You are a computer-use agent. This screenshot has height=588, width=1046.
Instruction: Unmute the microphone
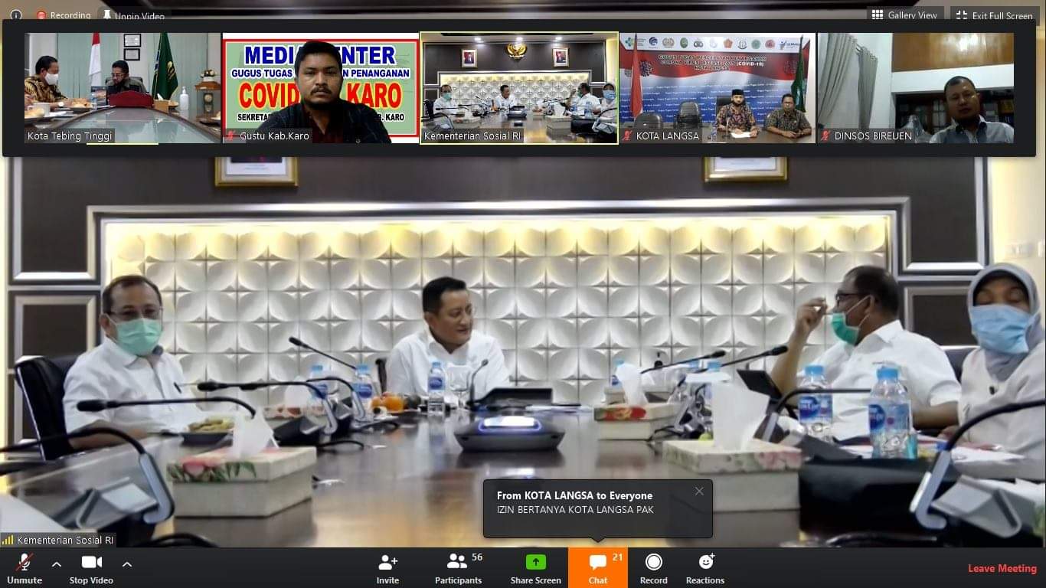24,561
